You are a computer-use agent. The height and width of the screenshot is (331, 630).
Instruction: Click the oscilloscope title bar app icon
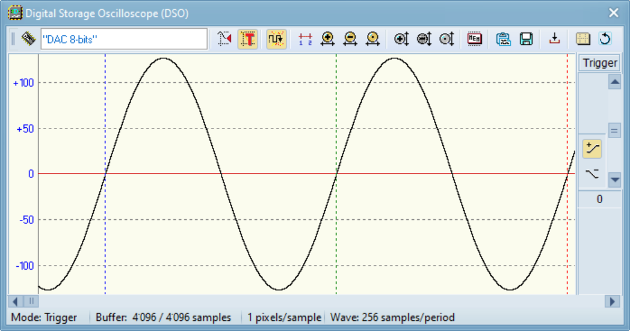(x=15, y=13)
